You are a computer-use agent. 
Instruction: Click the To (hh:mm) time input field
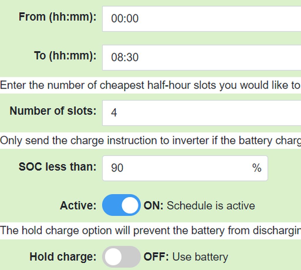click(x=202, y=57)
